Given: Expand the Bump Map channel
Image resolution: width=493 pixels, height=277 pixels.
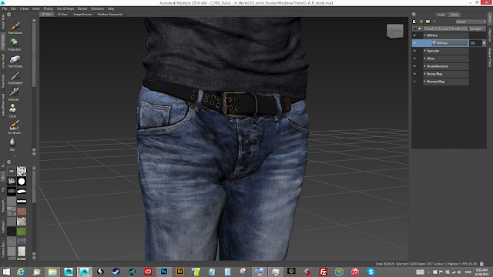Looking at the screenshot, I should pyautogui.click(x=424, y=74).
